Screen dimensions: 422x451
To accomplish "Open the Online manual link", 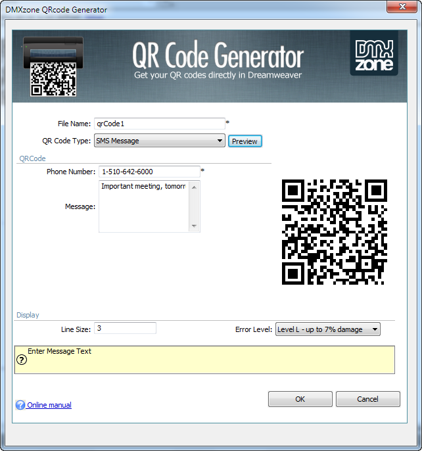I will click(49, 405).
